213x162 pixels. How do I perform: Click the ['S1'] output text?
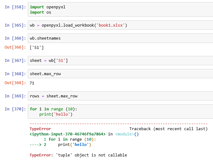tap(37, 47)
